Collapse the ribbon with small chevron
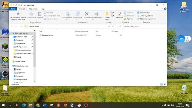 point(162,9)
